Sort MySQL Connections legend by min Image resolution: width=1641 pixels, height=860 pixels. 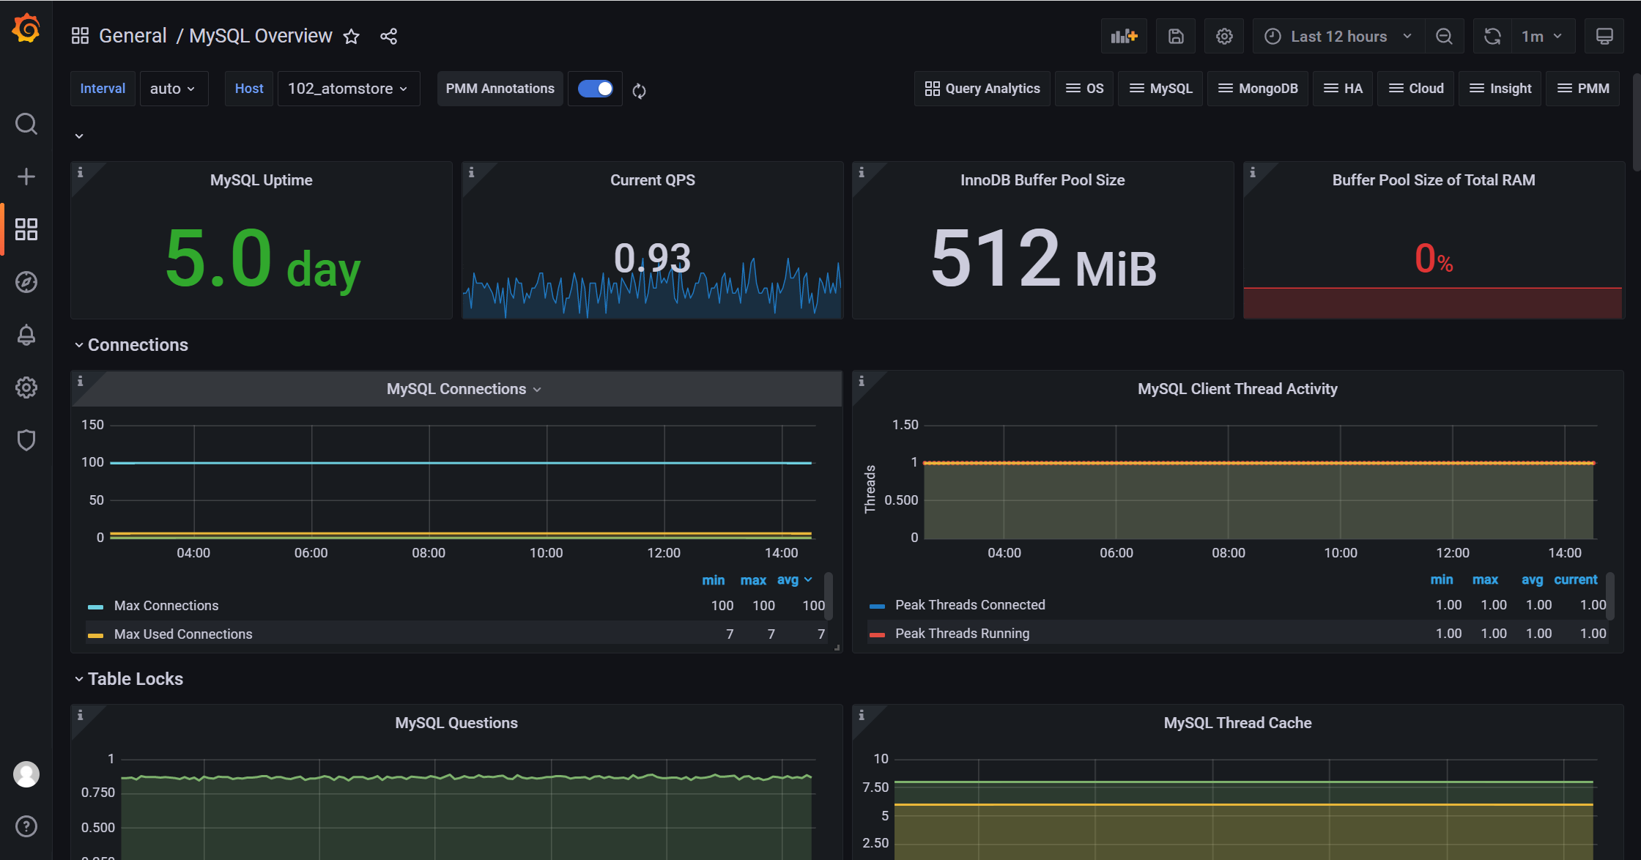pos(713,580)
